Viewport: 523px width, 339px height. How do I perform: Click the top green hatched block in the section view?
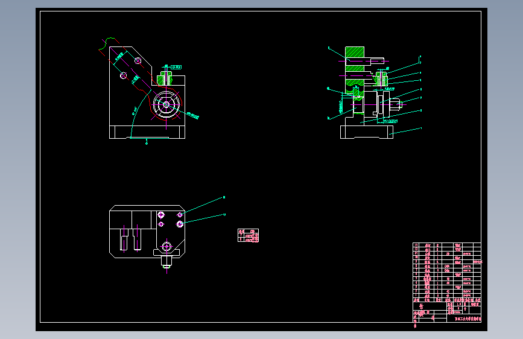coord(355,52)
